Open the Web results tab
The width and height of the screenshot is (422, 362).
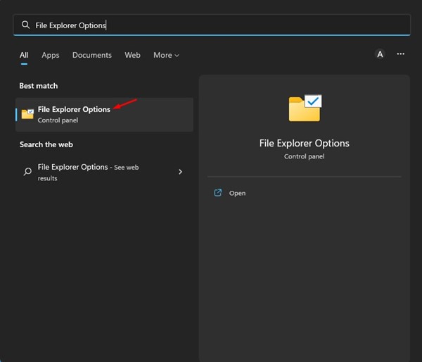pyautogui.click(x=132, y=55)
